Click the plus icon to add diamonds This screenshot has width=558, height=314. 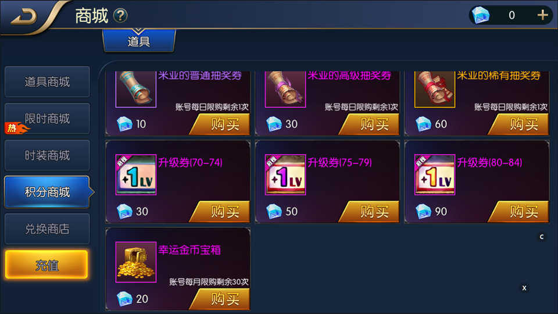point(542,15)
